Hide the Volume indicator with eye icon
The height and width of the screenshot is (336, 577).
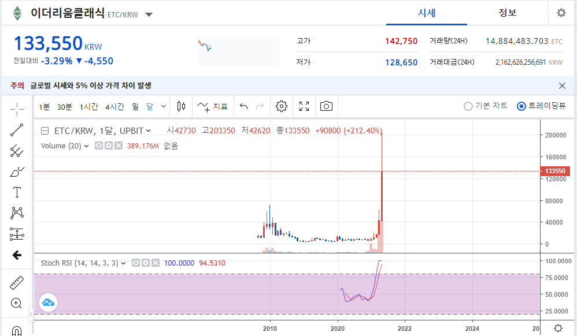99,146
